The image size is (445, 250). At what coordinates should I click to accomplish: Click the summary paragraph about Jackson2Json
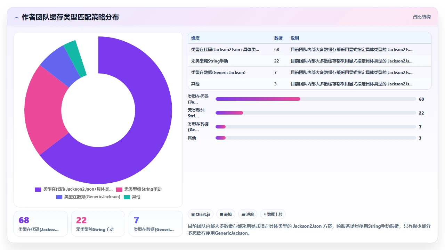coord(309,230)
